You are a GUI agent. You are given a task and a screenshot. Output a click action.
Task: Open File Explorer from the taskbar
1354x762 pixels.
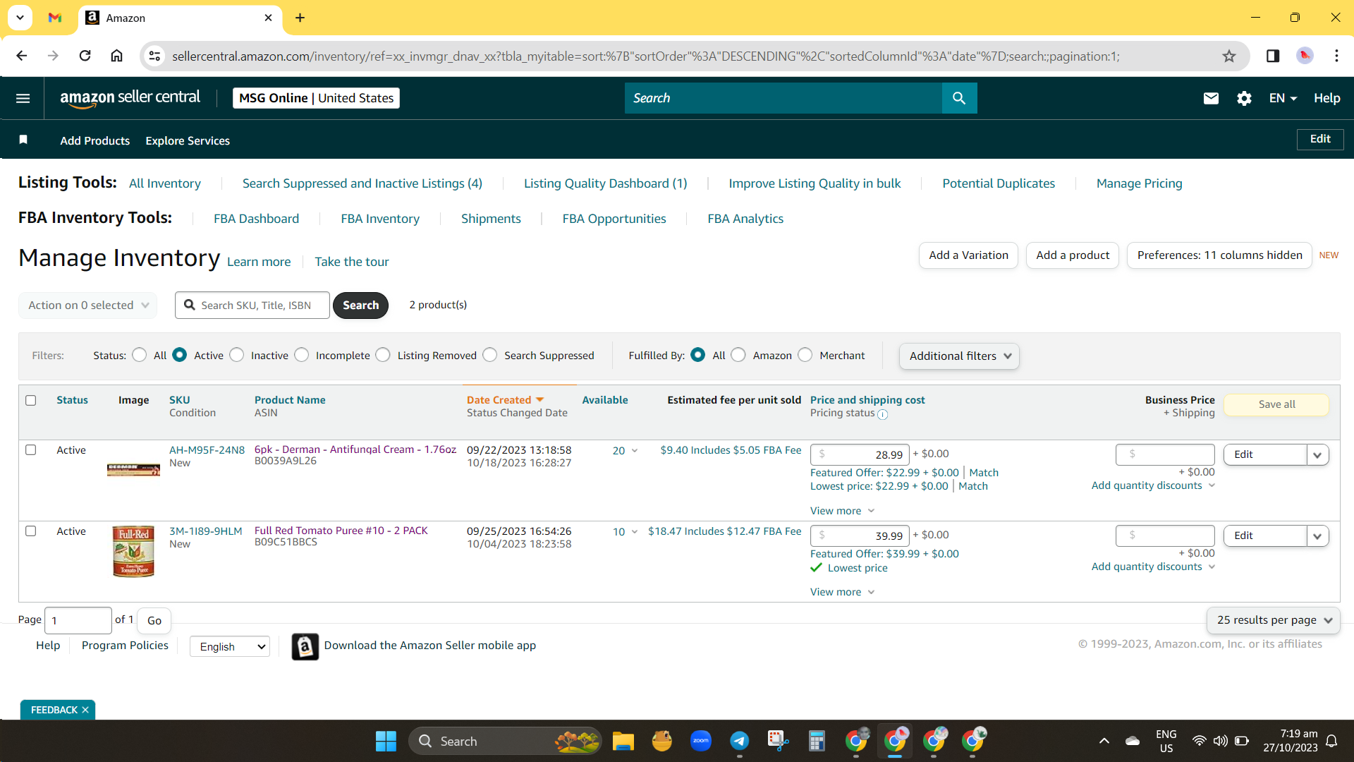623,741
